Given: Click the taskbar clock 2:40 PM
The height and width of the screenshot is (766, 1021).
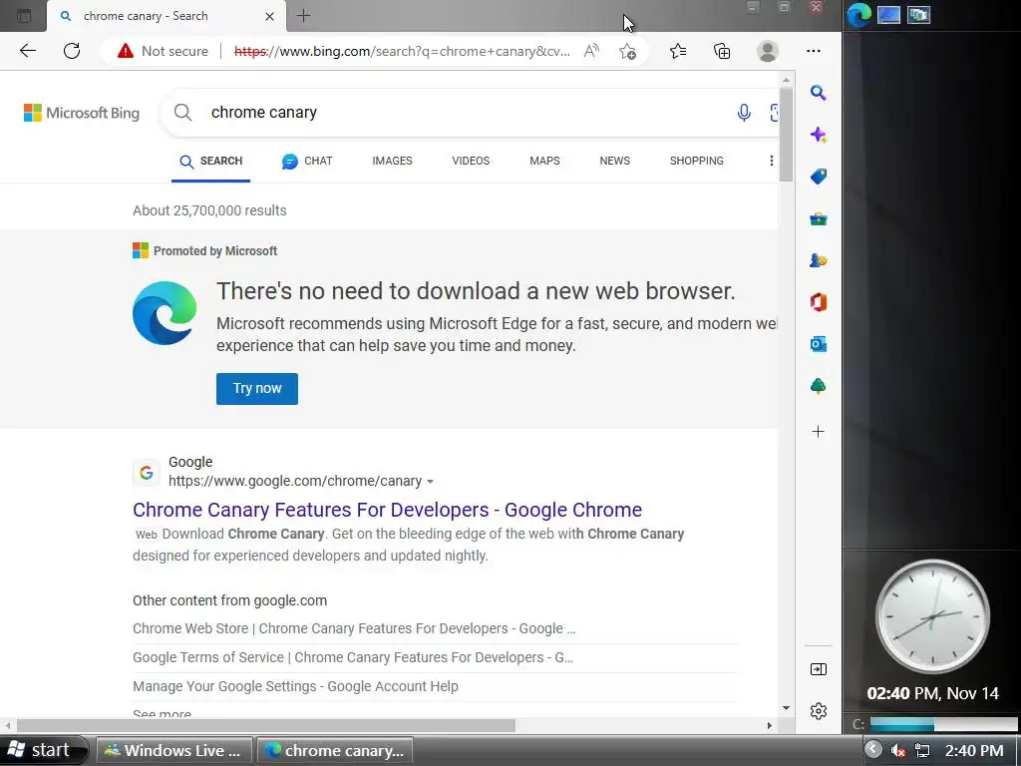Looking at the screenshot, I should pos(974,751).
